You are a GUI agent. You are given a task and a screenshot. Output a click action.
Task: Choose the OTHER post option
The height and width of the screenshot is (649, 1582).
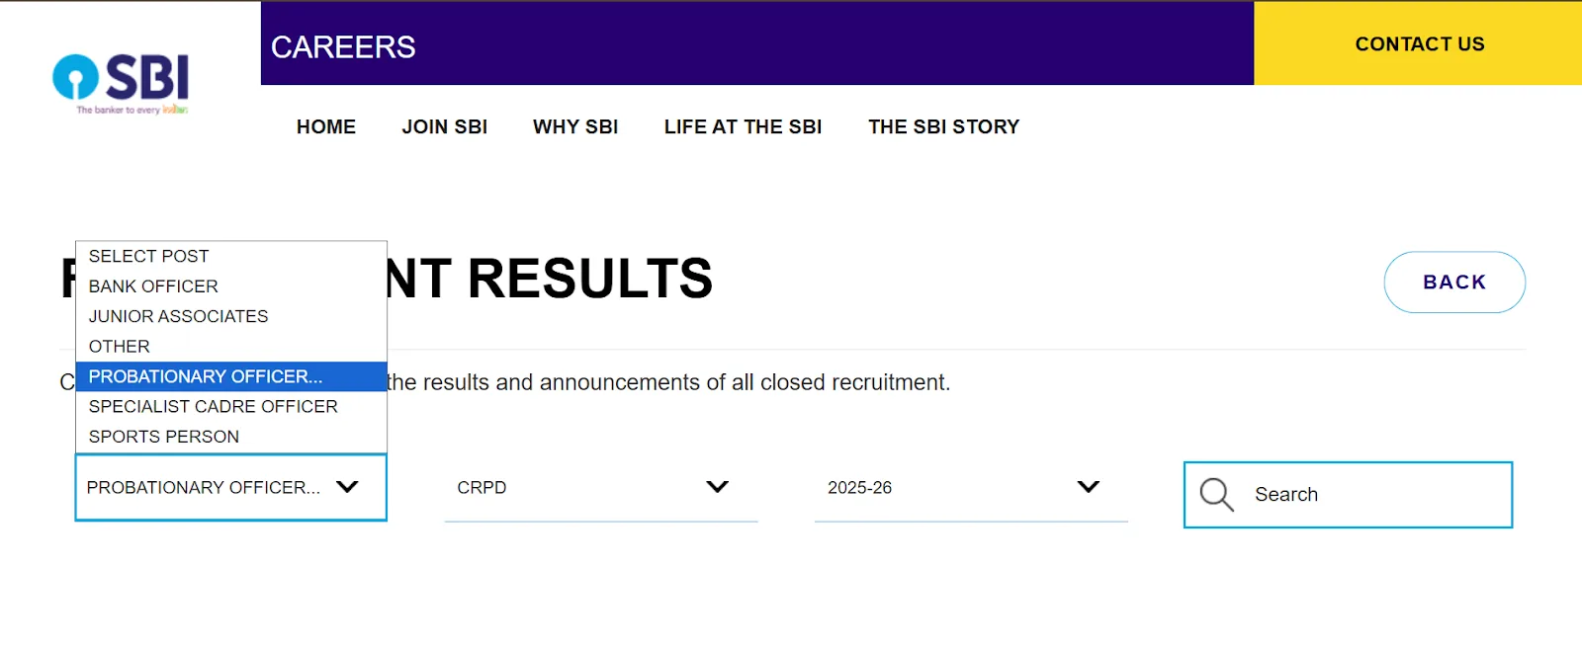coord(118,346)
